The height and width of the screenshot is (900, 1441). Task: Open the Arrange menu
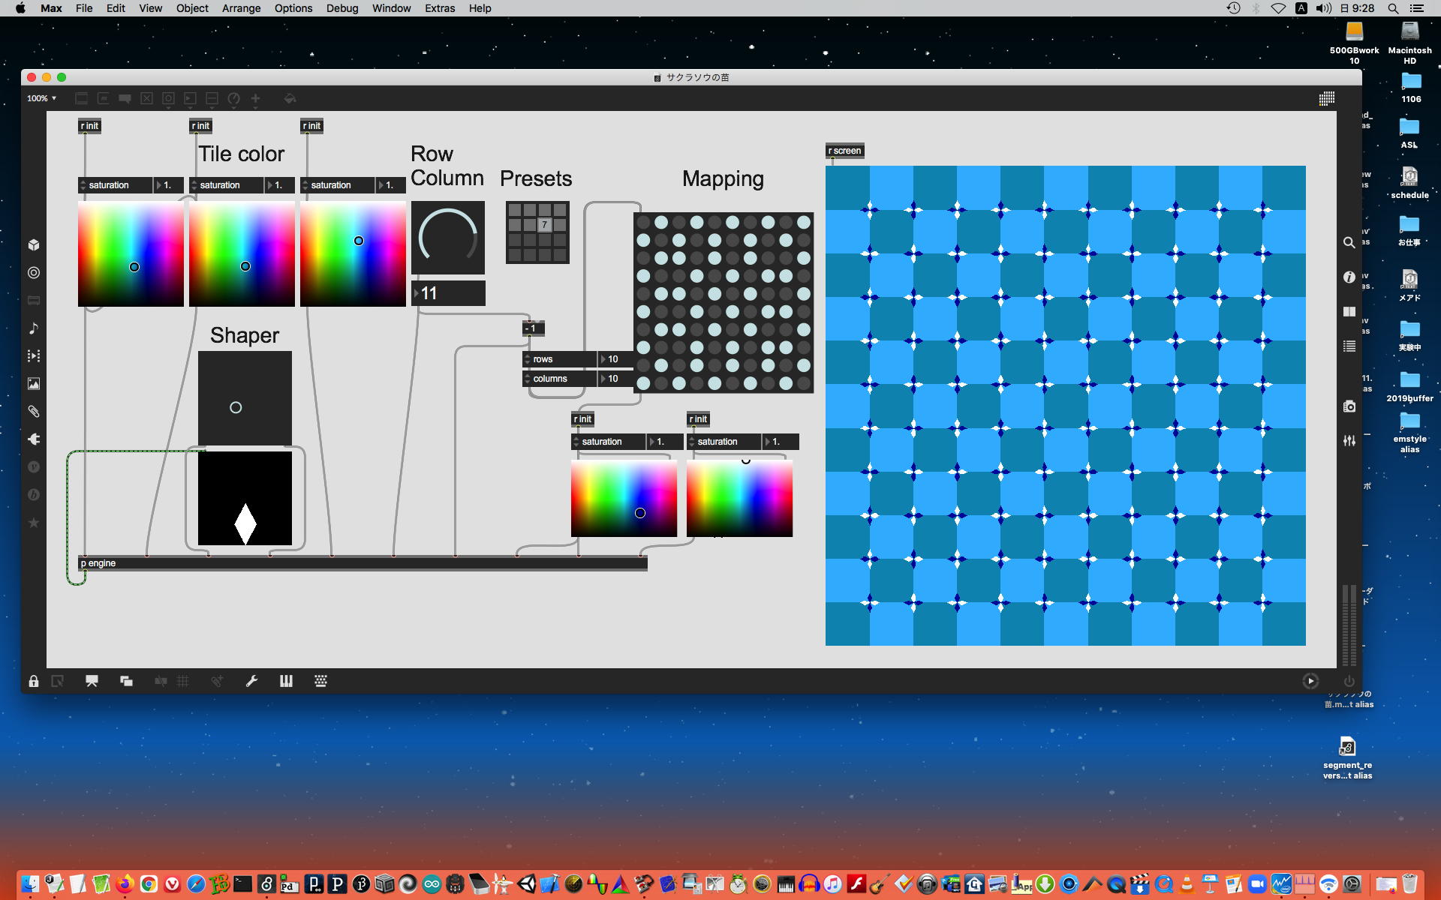241,8
